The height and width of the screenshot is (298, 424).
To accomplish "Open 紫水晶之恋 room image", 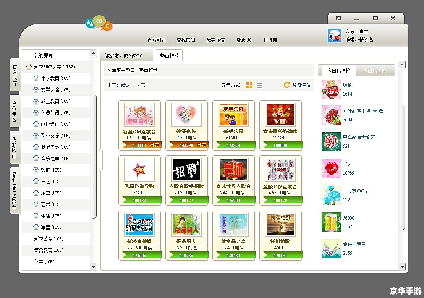I will [x=233, y=224].
